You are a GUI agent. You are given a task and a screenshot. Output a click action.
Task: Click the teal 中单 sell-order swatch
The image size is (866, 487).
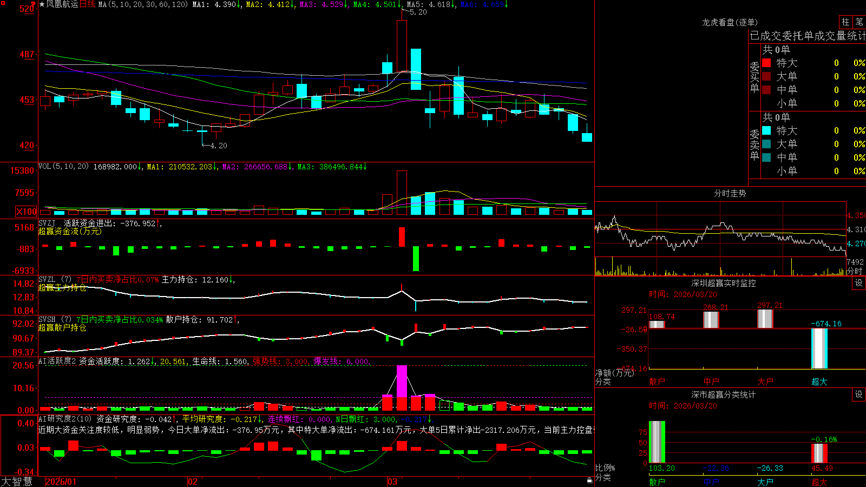[x=766, y=157]
